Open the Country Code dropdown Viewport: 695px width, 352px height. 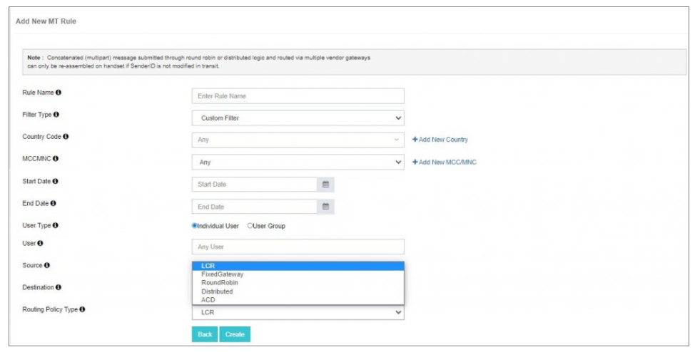point(298,140)
